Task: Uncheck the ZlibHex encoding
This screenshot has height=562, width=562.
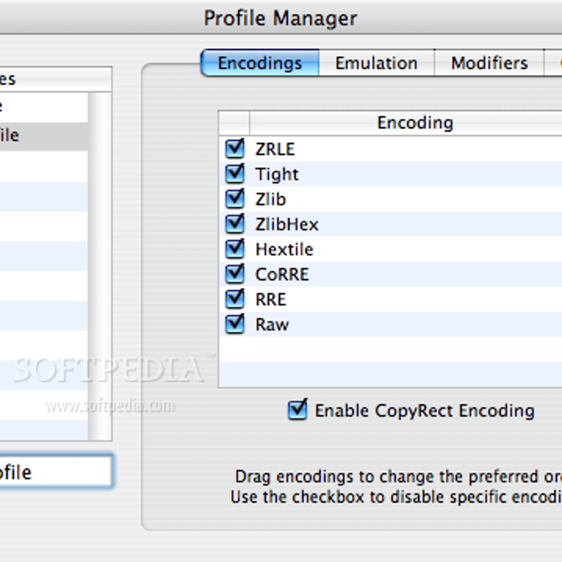Action: [235, 224]
